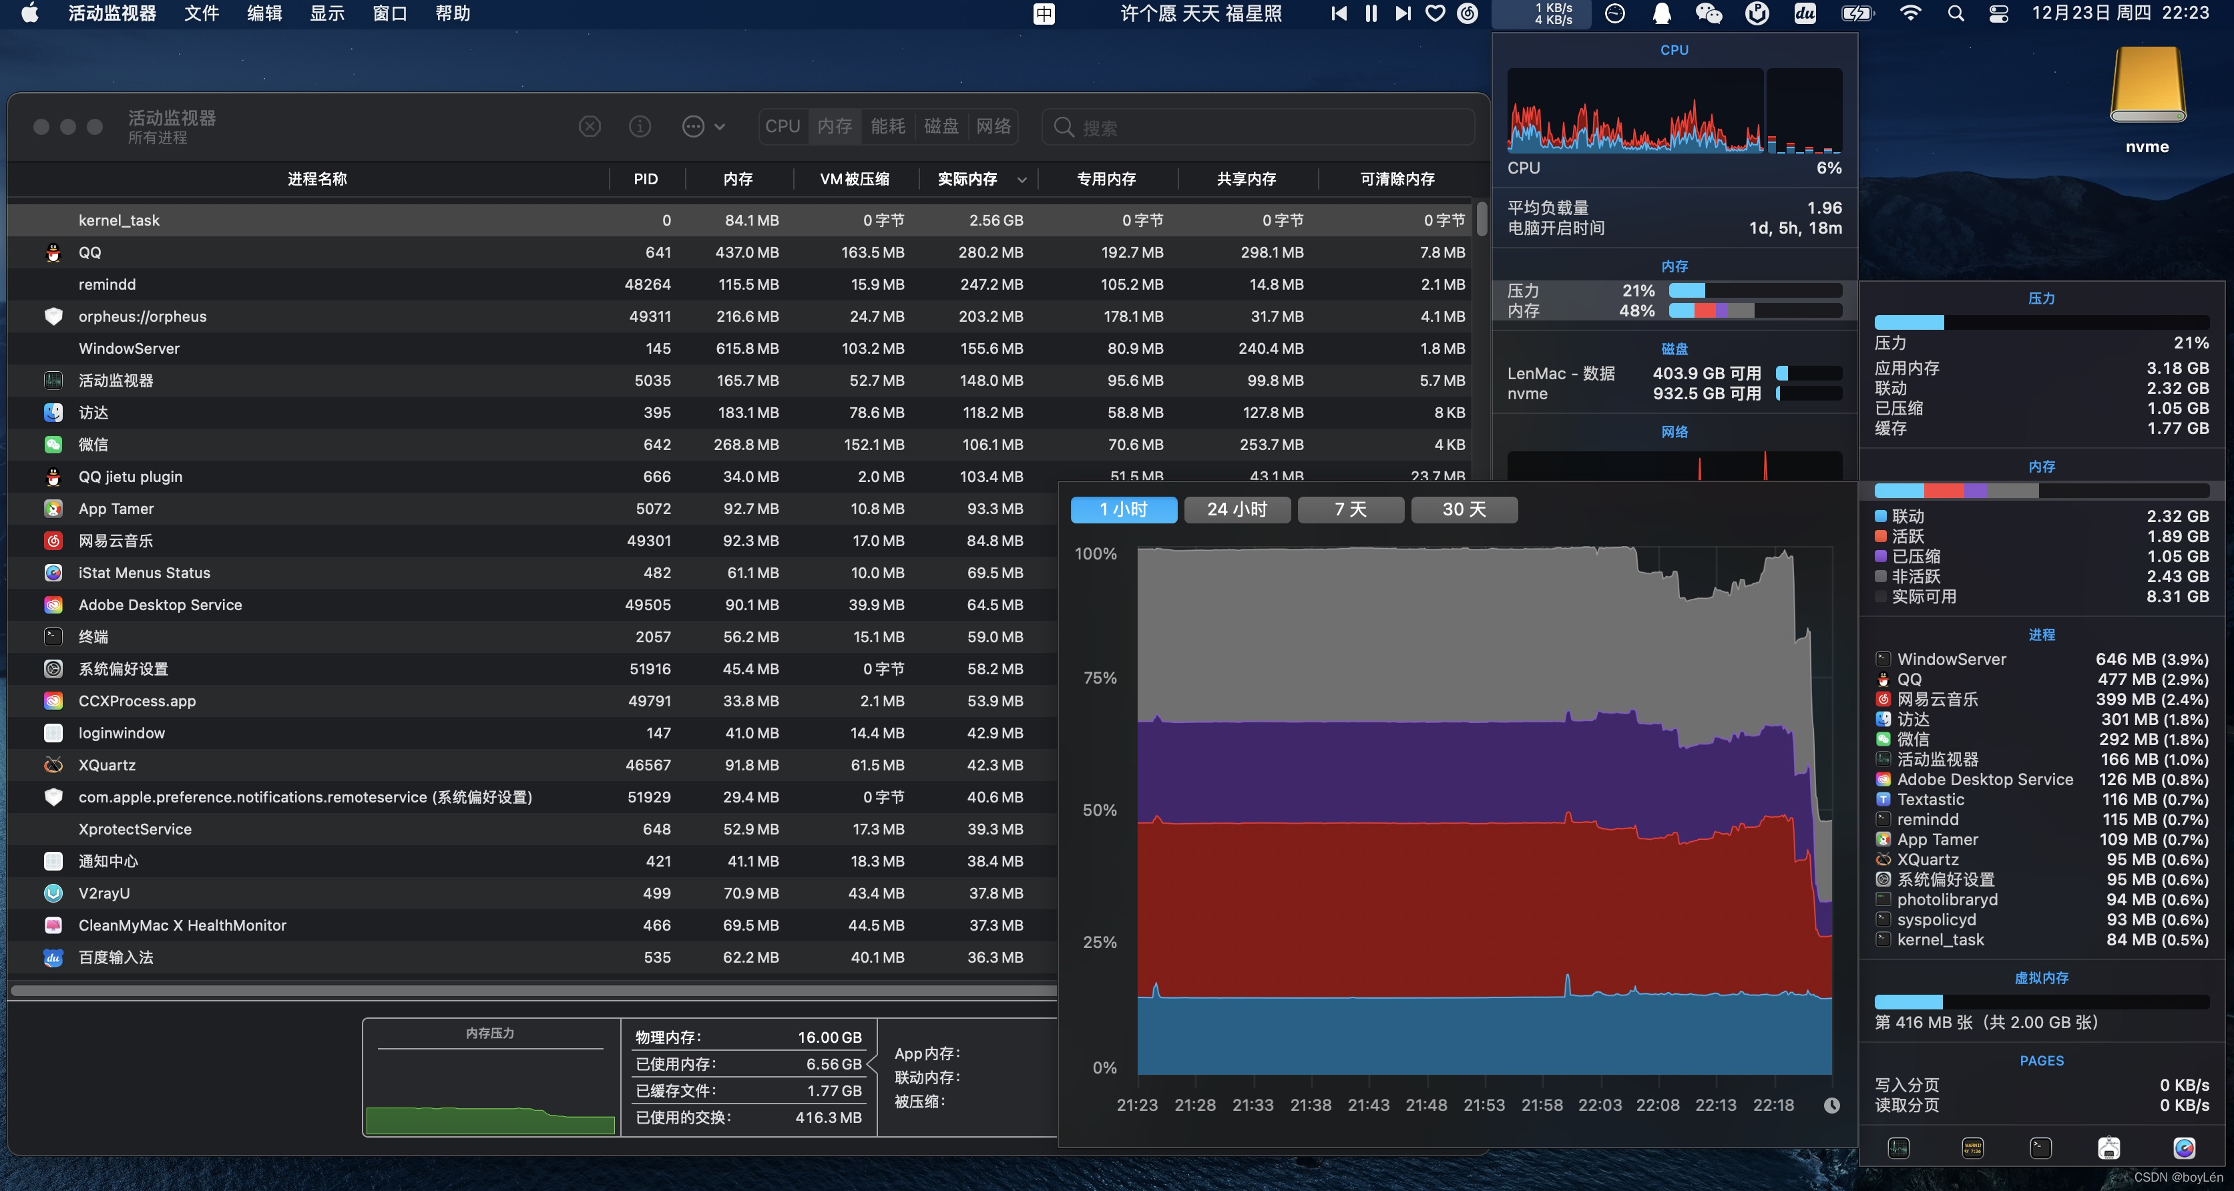Viewport: 2234px width, 1191px height.
Task: Switch to the 磁盘 tab
Action: 941,127
